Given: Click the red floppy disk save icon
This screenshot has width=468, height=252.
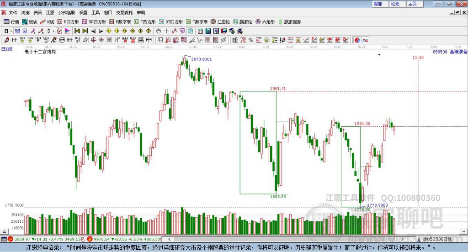Looking at the screenshot, I should click(x=224, y=31).
